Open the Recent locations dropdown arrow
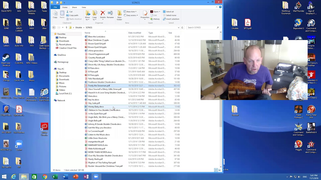321x180 pixels. point(62,27)
